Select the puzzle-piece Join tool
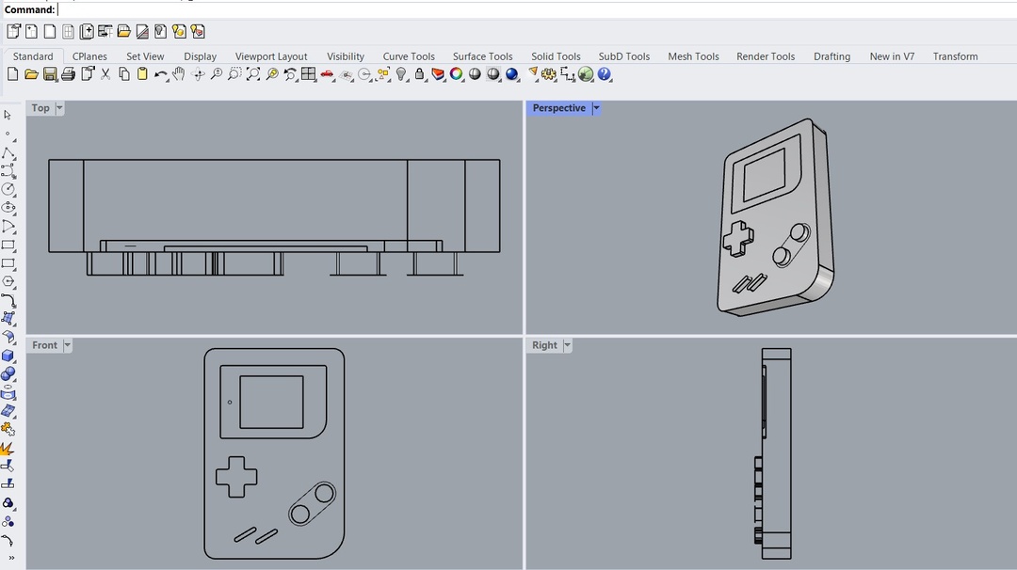The image size is (1017, 570). pyautogui.click(x=8, y=429)
